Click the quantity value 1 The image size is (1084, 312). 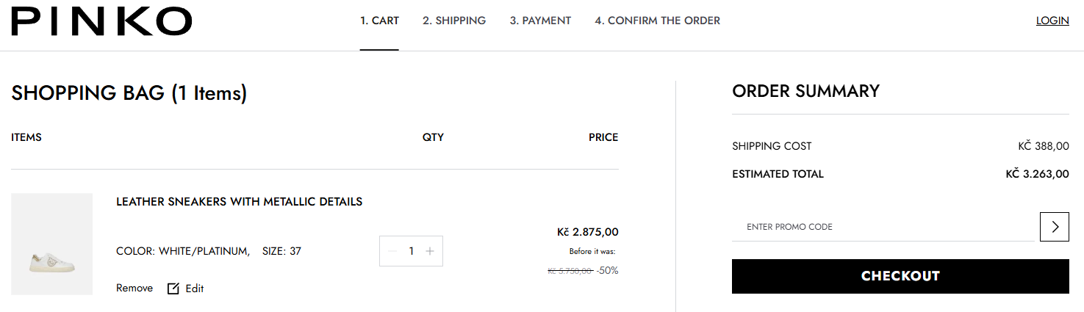tap(412, 251)
